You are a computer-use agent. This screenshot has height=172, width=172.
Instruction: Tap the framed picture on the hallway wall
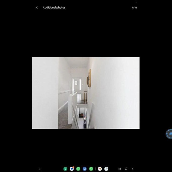click(x=89, y=78)
